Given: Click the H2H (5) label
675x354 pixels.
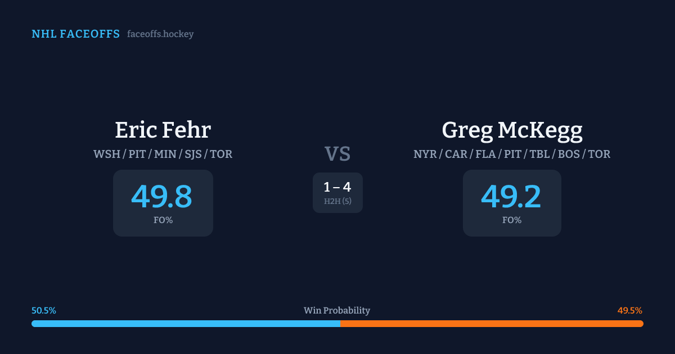Looking at the screenshot, I should click(x=337, y=201).
